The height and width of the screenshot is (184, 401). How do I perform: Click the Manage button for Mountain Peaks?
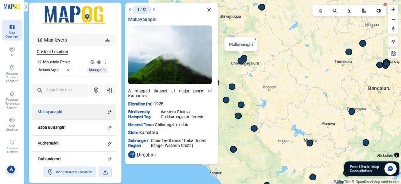(x=97, y=70)
